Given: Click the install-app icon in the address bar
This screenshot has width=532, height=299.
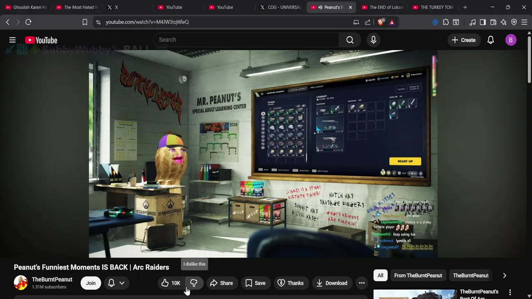Looking at the screenshot, I should [x=356, y=22].
